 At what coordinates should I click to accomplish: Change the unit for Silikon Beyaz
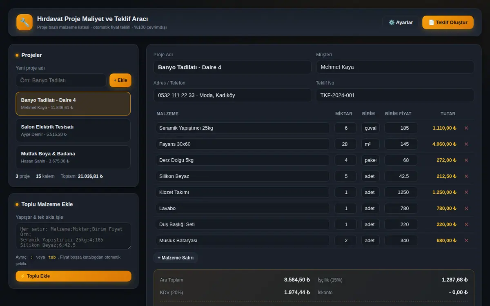[370, 176]
